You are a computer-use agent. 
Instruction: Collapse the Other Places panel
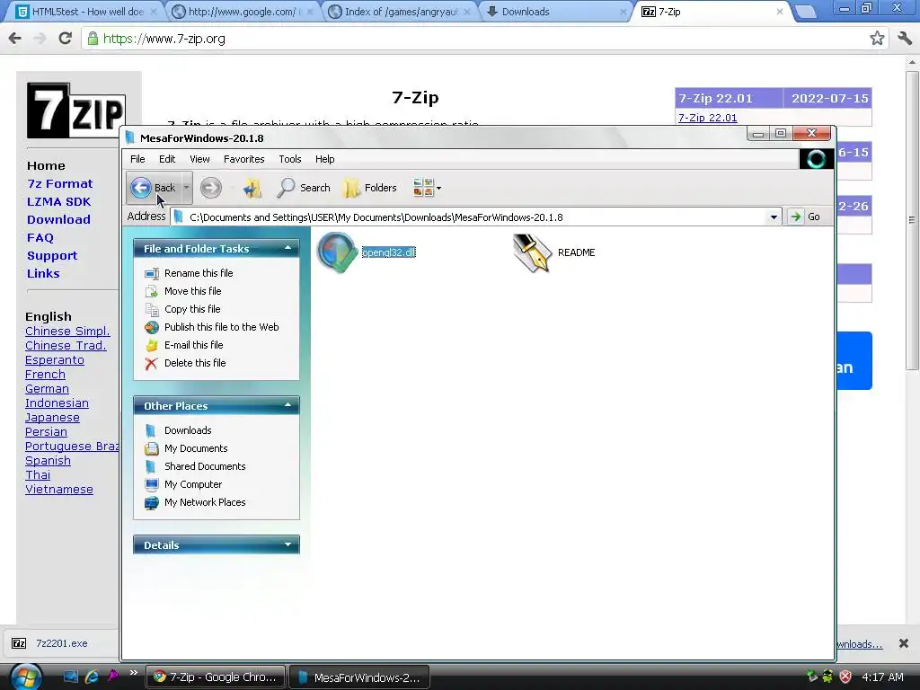[287, 405]
